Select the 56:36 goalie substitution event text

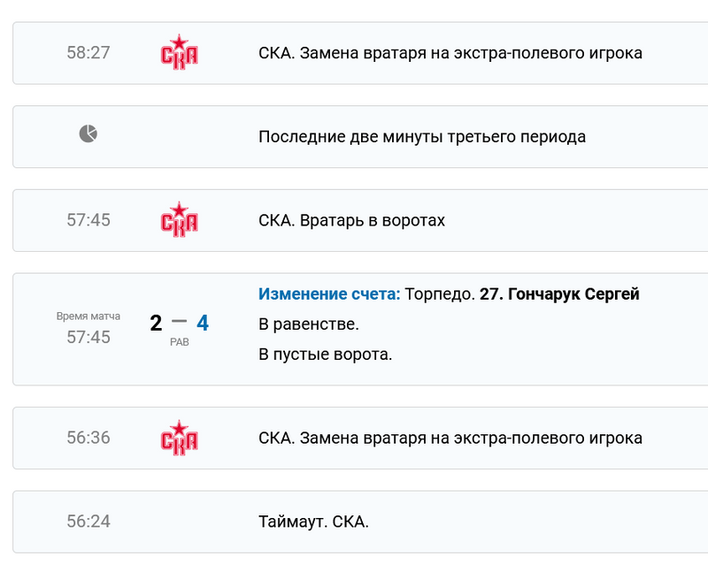pos(450,438)
